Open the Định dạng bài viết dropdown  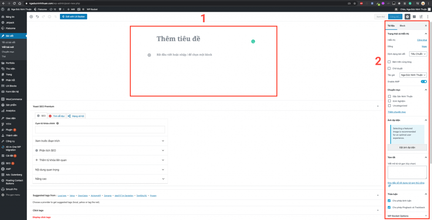coord(418,54)
